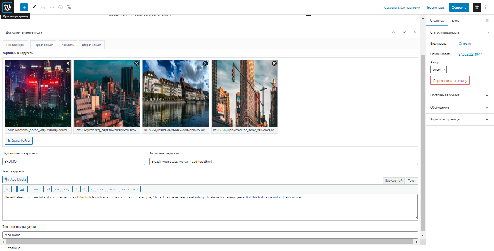494x251 pixels.
Task: Click the закрыть теги button
Action: click(130, 189)
